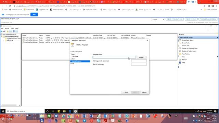219x123 pixels.
Task: Open the Help menu
Action: coord(17,29)
